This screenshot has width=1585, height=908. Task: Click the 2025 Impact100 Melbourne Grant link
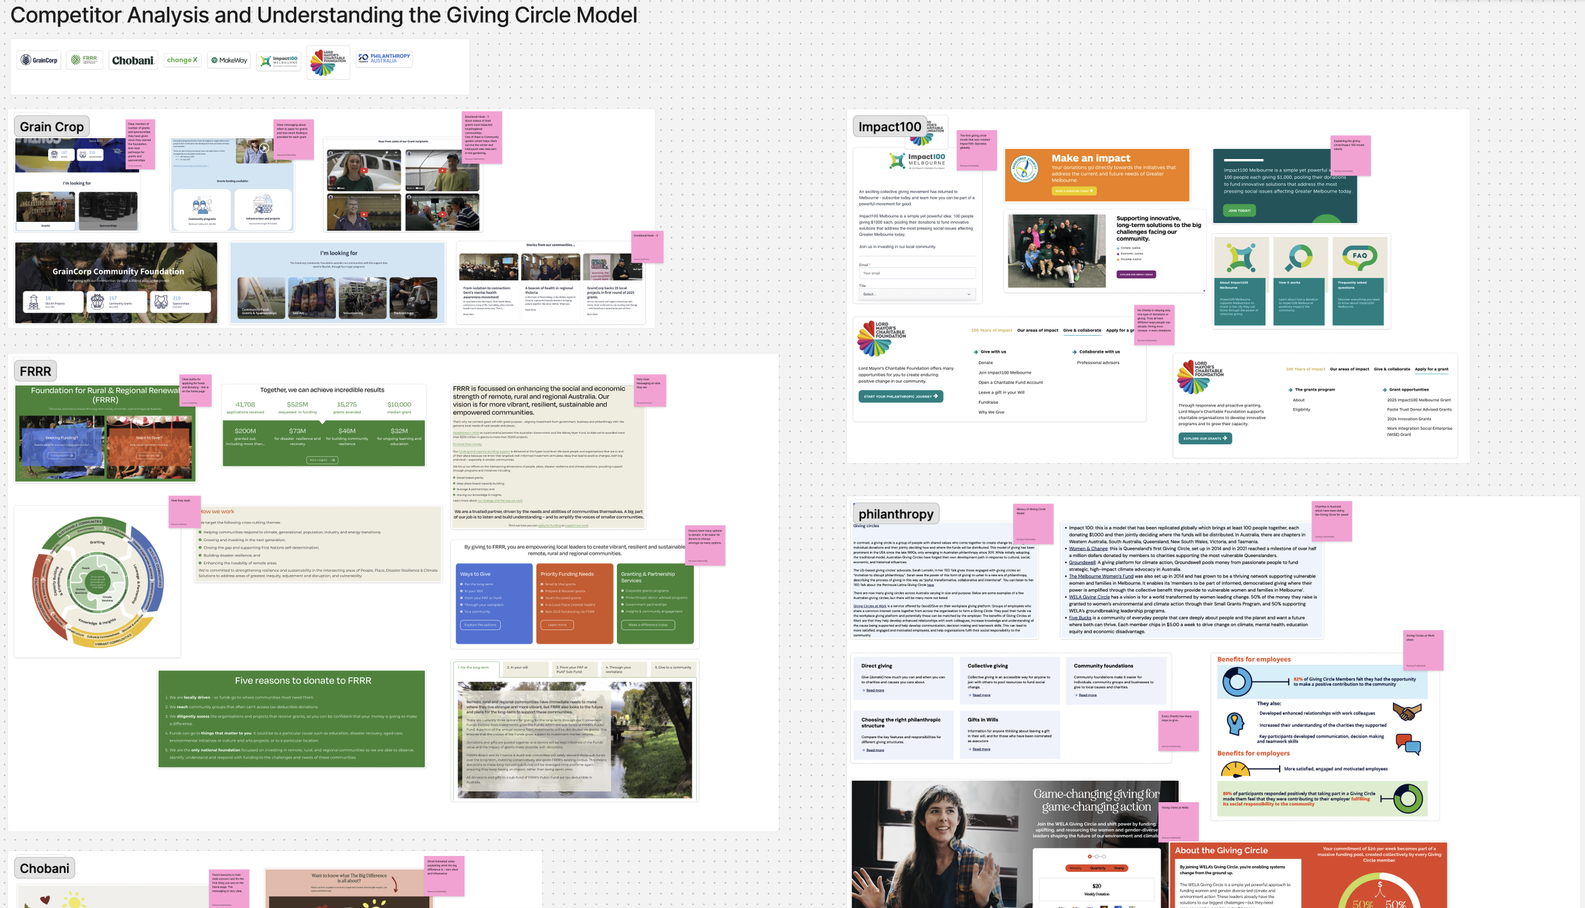(1419, 400)
